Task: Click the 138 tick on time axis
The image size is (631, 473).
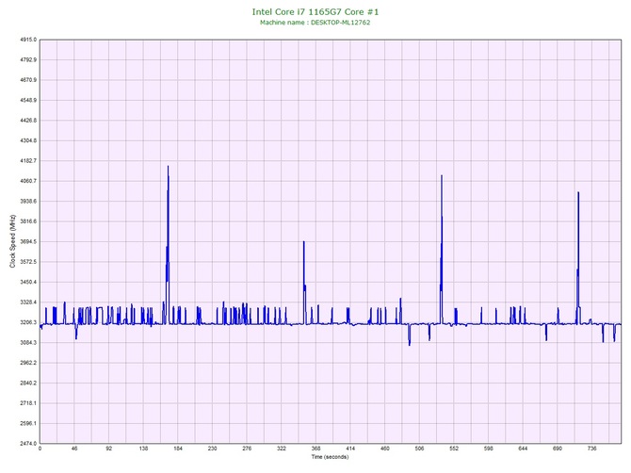Action: [x=143, y=449]
